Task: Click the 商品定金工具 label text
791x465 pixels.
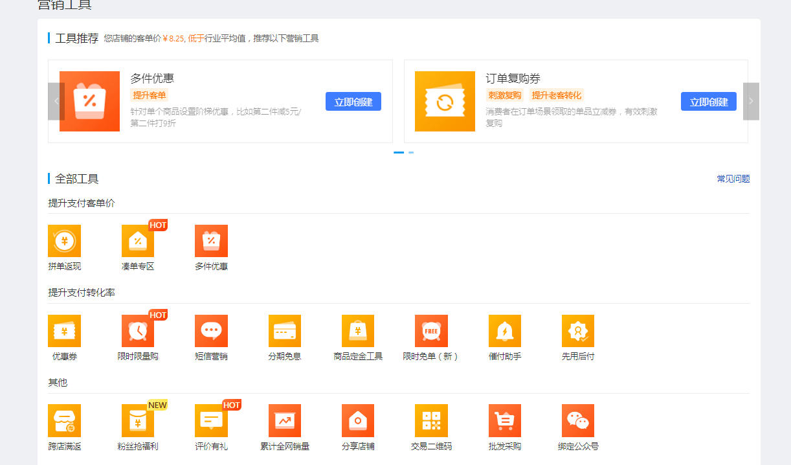Action: tap(358, 356)
